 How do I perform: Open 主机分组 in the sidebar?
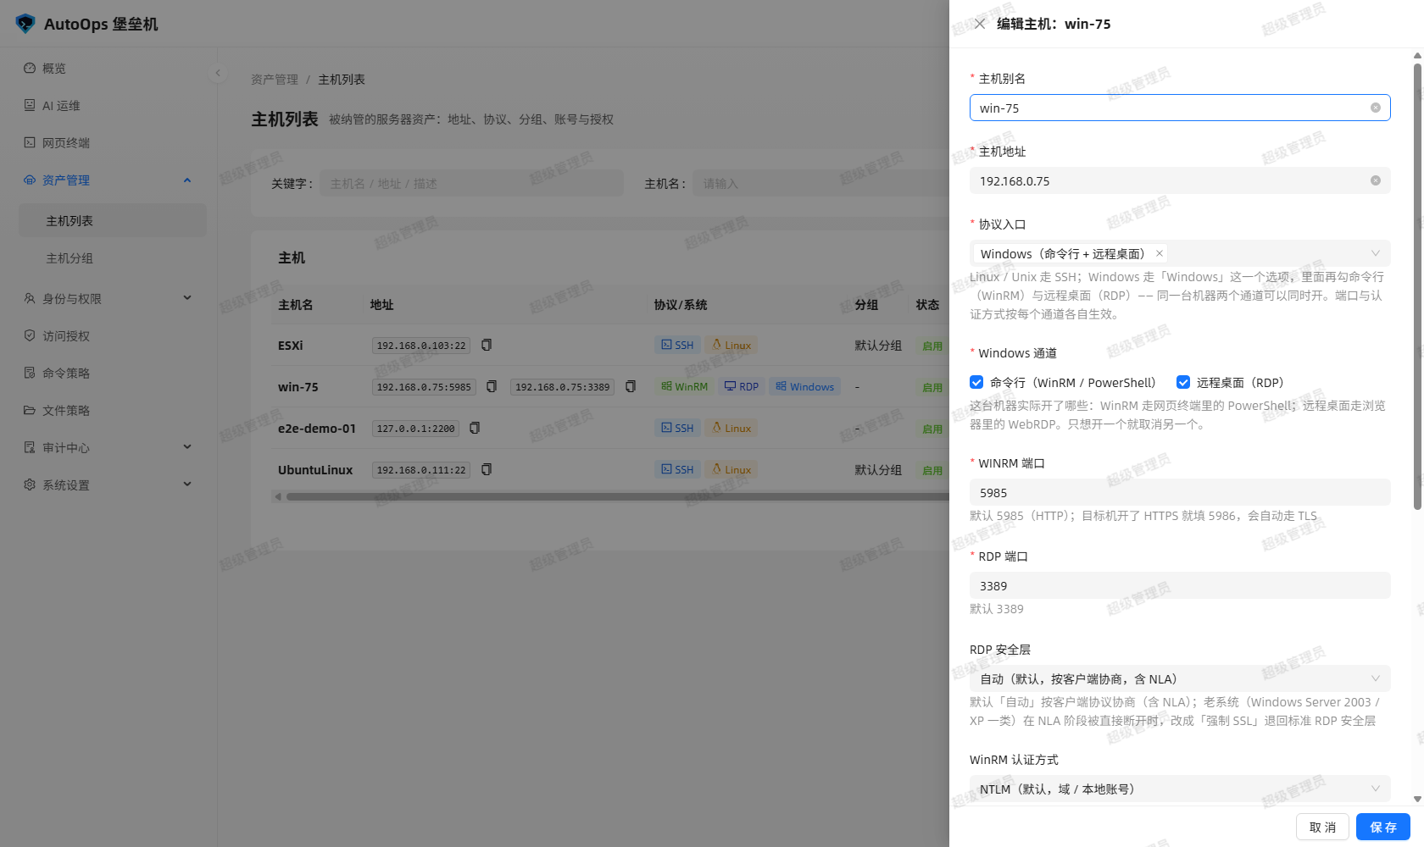tap(112, 257)
